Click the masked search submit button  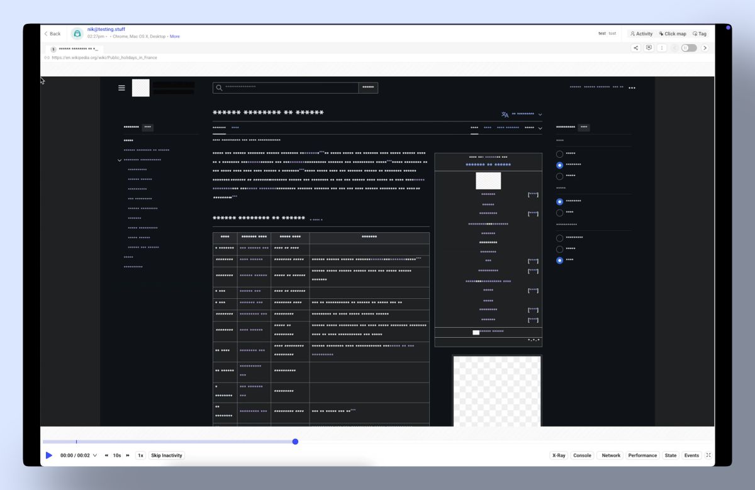(368, 88)
